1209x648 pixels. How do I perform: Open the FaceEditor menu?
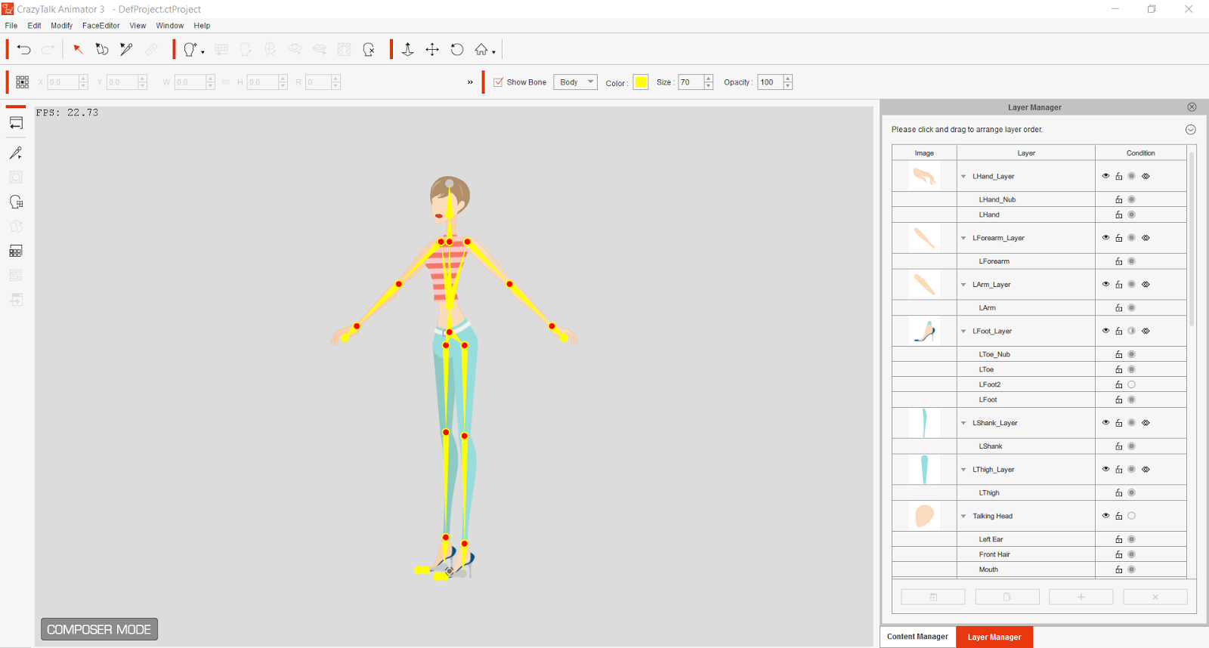pos(100,26)
